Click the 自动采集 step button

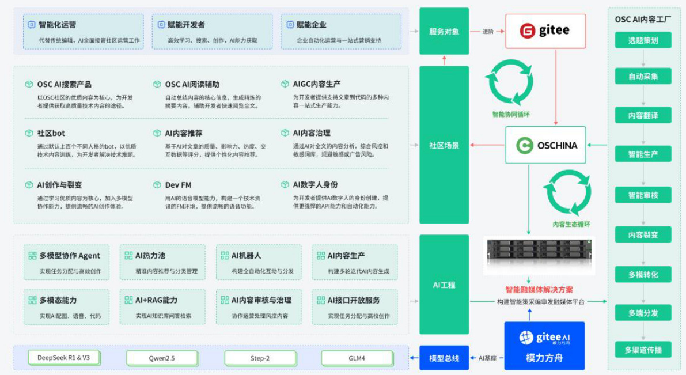click(643, 76)
